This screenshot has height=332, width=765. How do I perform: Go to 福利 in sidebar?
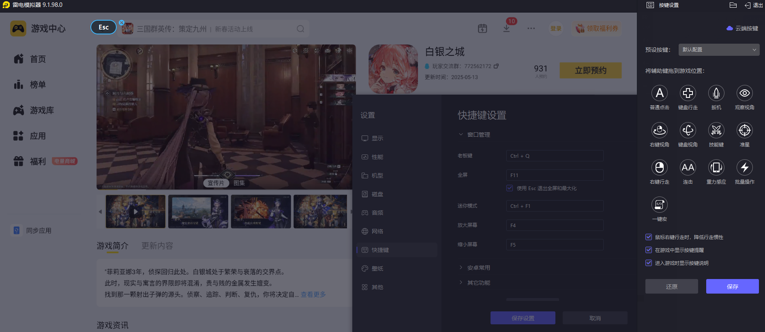point(30,161)
